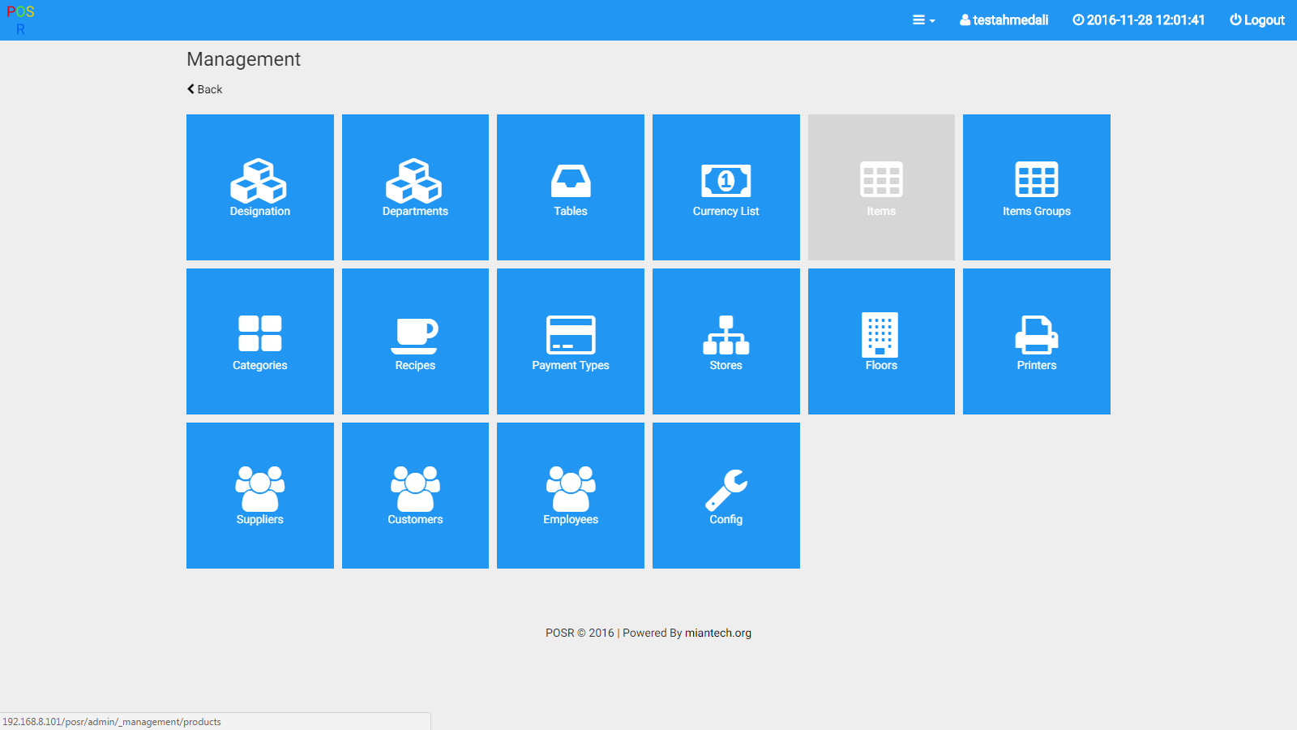Screen dimensions: 1297x730
Task: Open the Printers tile
Action: click(x=1036, y=341)
